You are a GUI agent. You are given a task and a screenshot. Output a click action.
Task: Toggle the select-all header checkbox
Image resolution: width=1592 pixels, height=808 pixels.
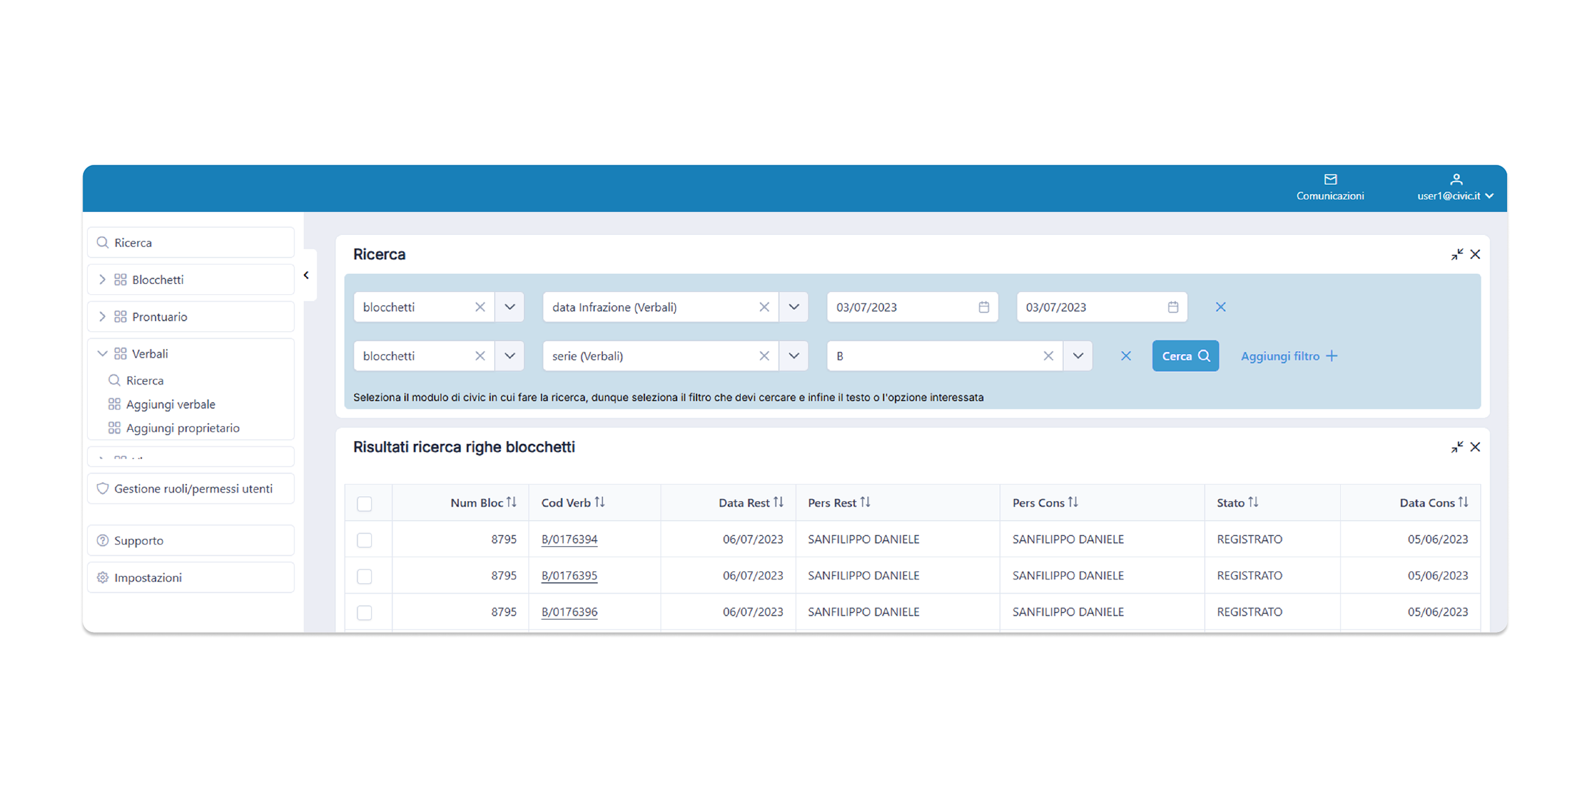[x=364, y=504]
